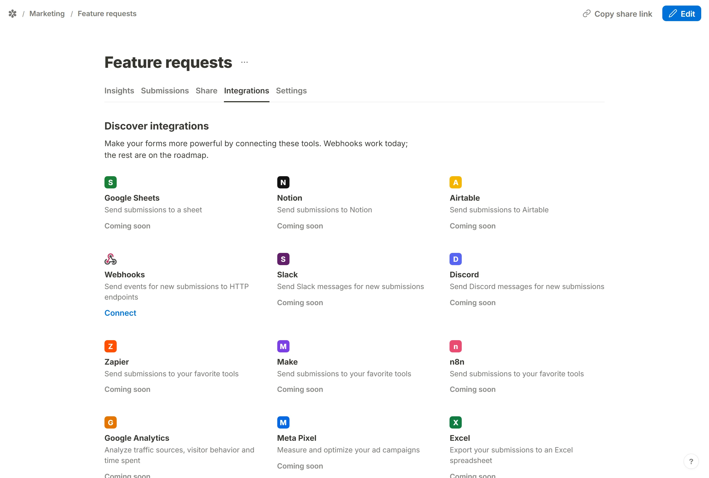Click the chain icon beside Copy share link
709x478 pixels.
pos(586,14)
